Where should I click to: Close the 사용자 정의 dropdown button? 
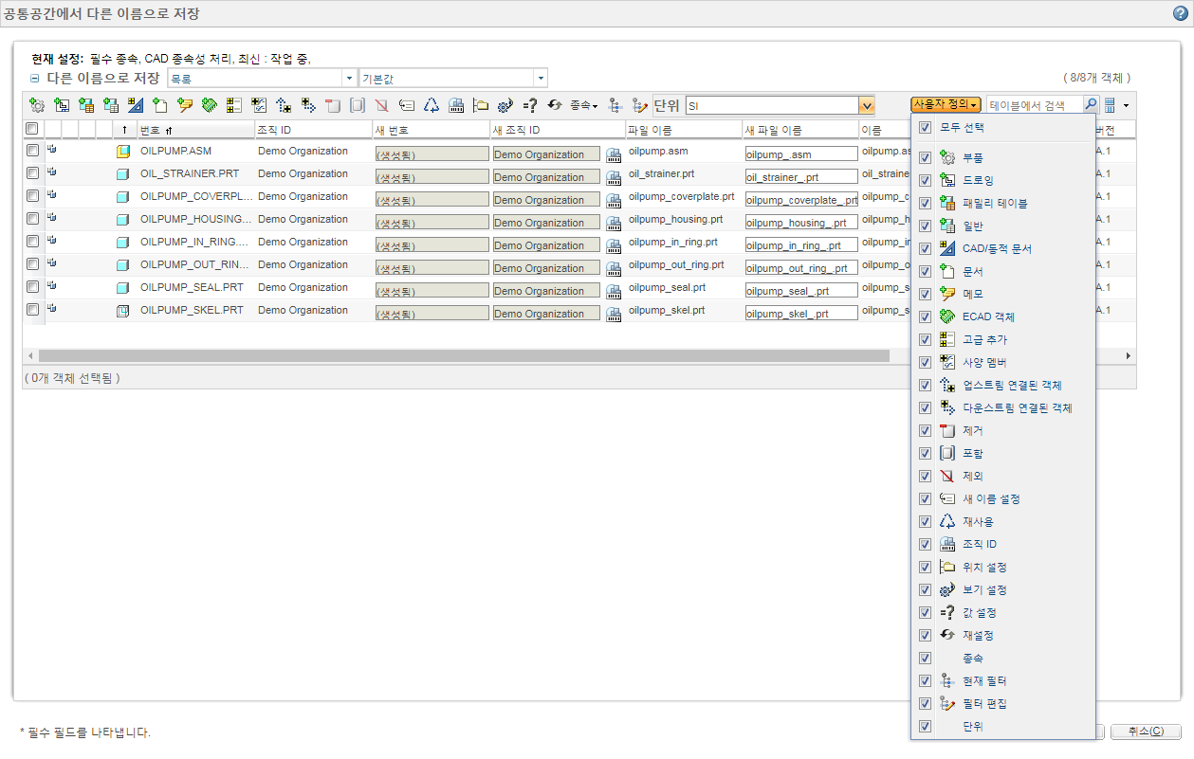946,104
